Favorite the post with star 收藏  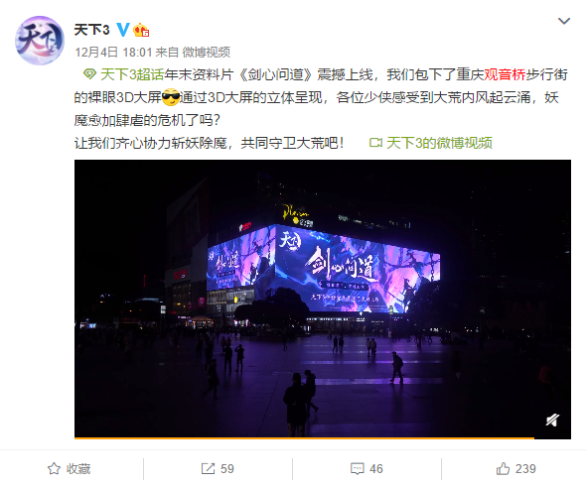point(70,468)
